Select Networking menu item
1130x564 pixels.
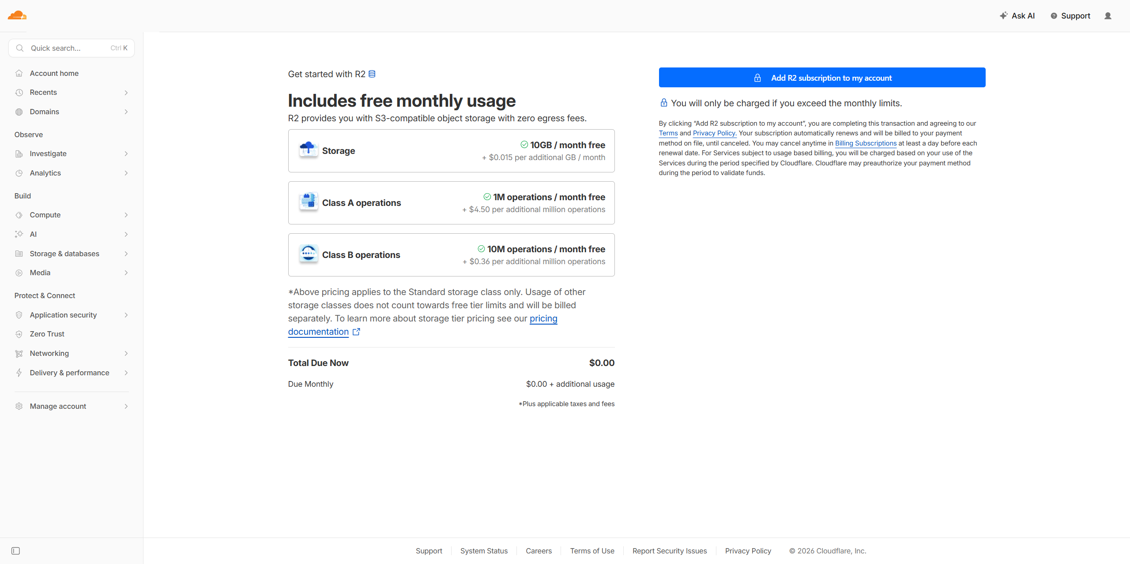[72, 354]
